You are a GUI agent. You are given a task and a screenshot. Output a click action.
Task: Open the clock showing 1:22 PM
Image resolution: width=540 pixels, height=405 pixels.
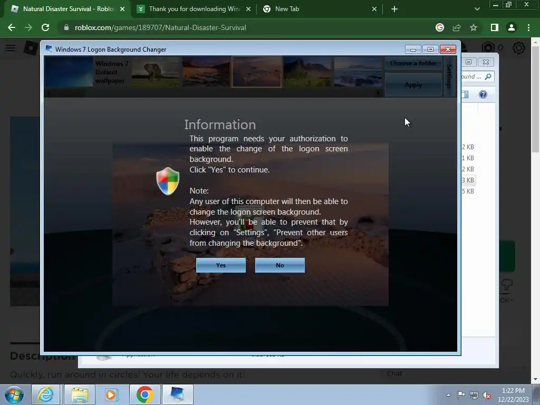coord(513,395)
